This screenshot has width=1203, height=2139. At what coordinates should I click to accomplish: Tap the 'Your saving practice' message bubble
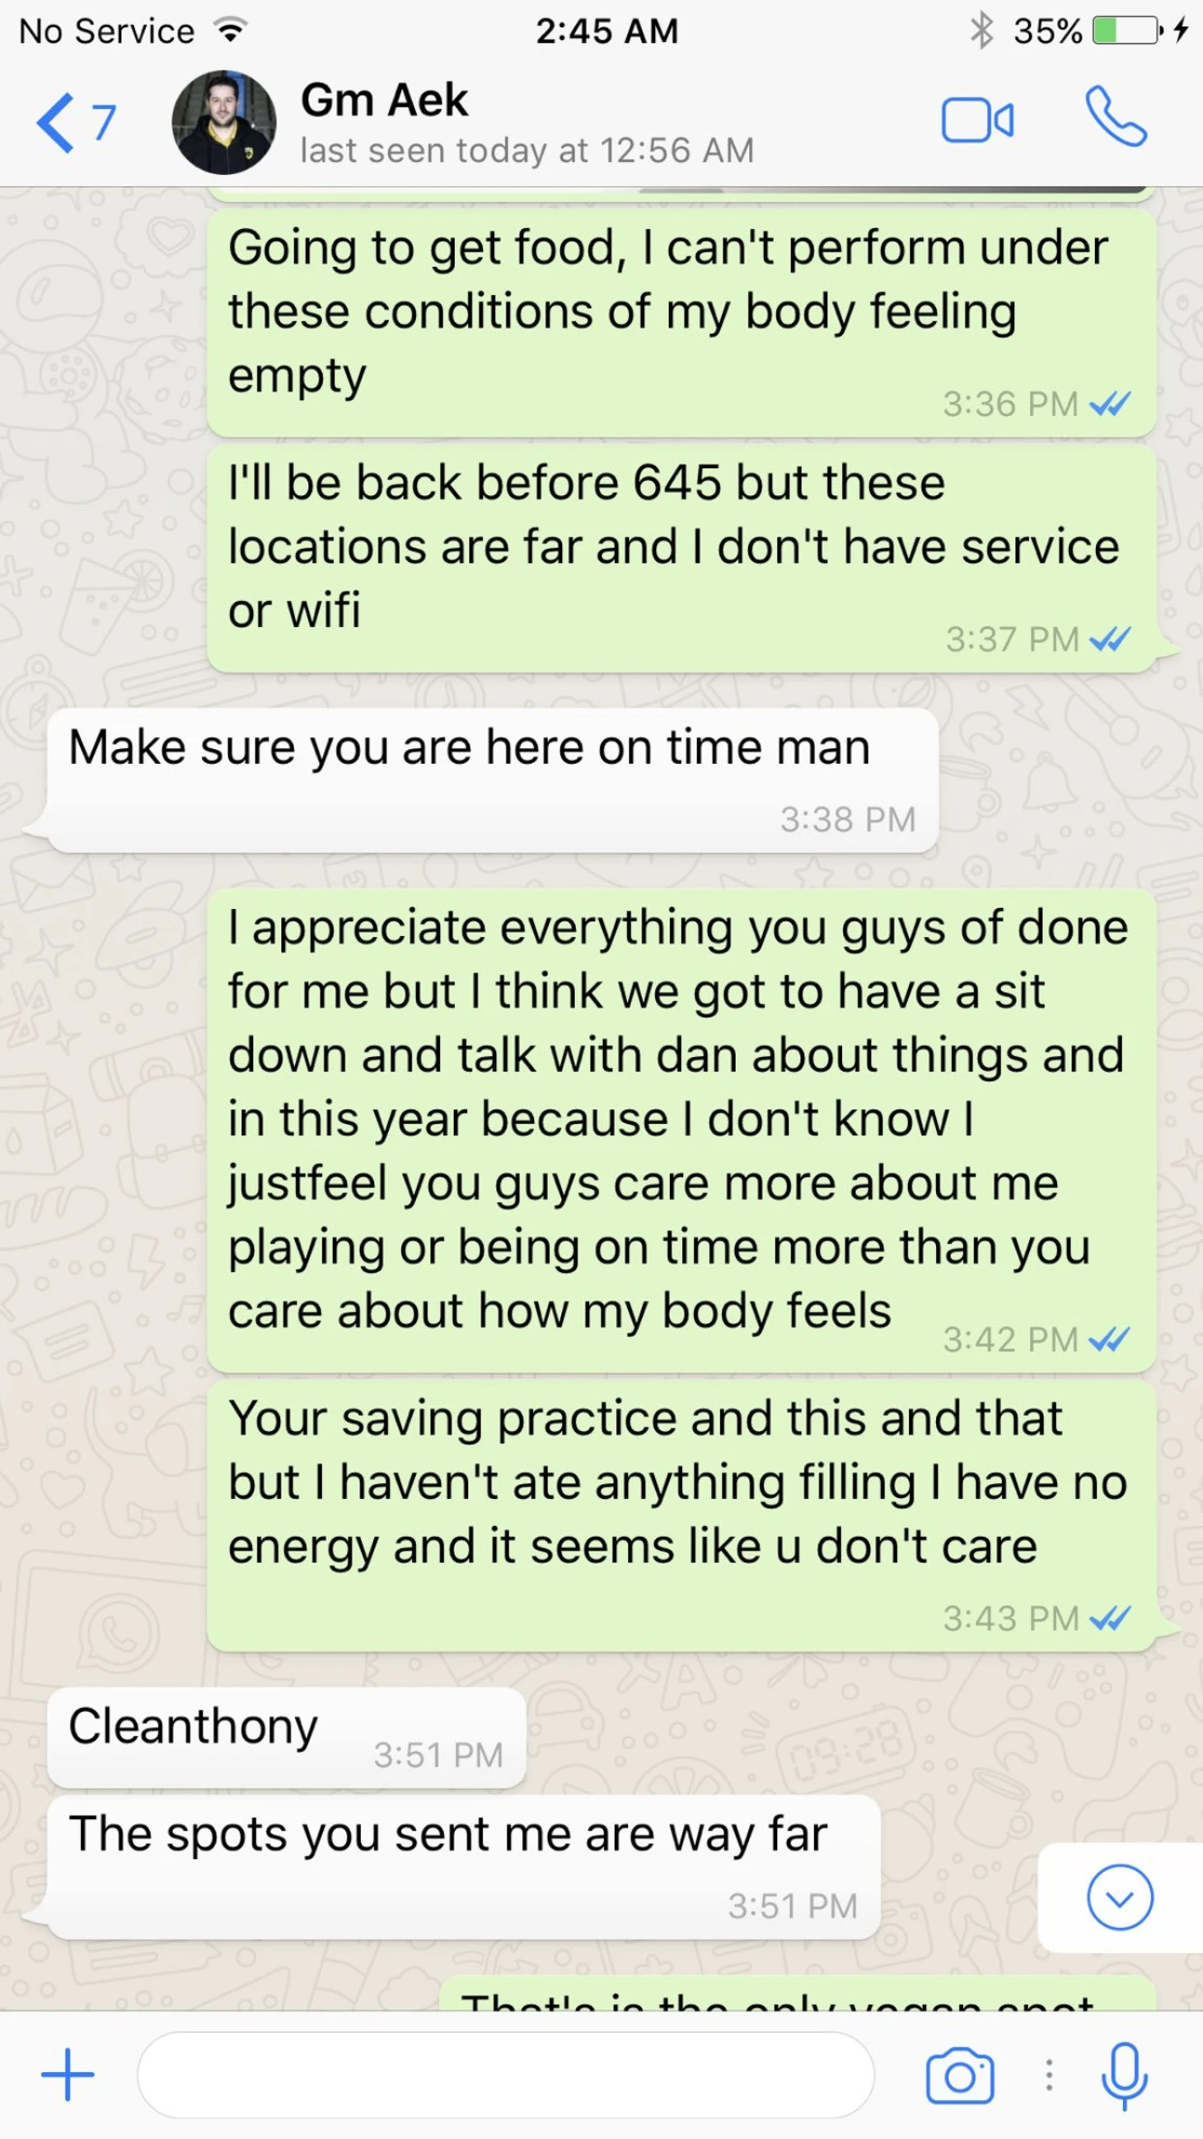coord(681,1516)
